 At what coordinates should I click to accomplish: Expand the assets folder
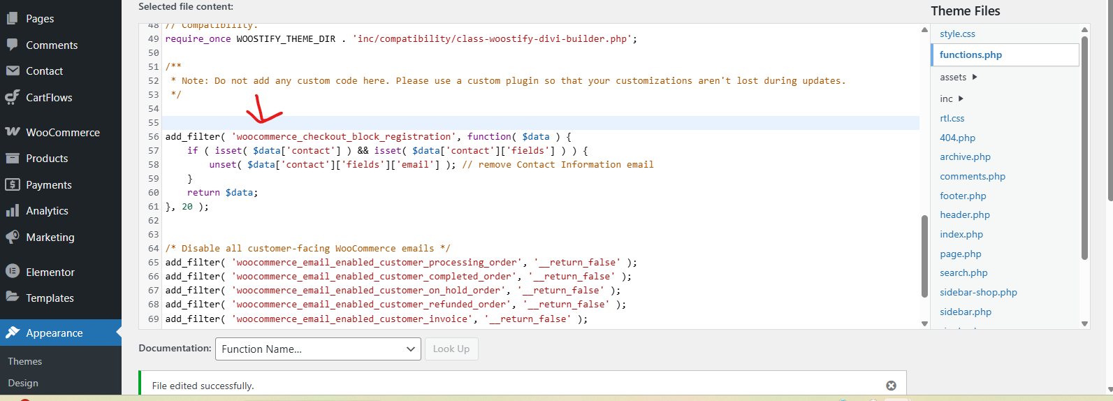click(975, 77)
